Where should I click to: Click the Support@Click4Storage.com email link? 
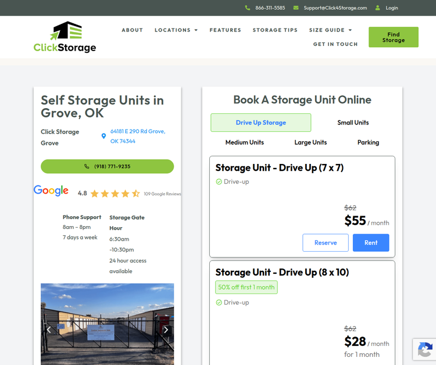click(335, 8)
